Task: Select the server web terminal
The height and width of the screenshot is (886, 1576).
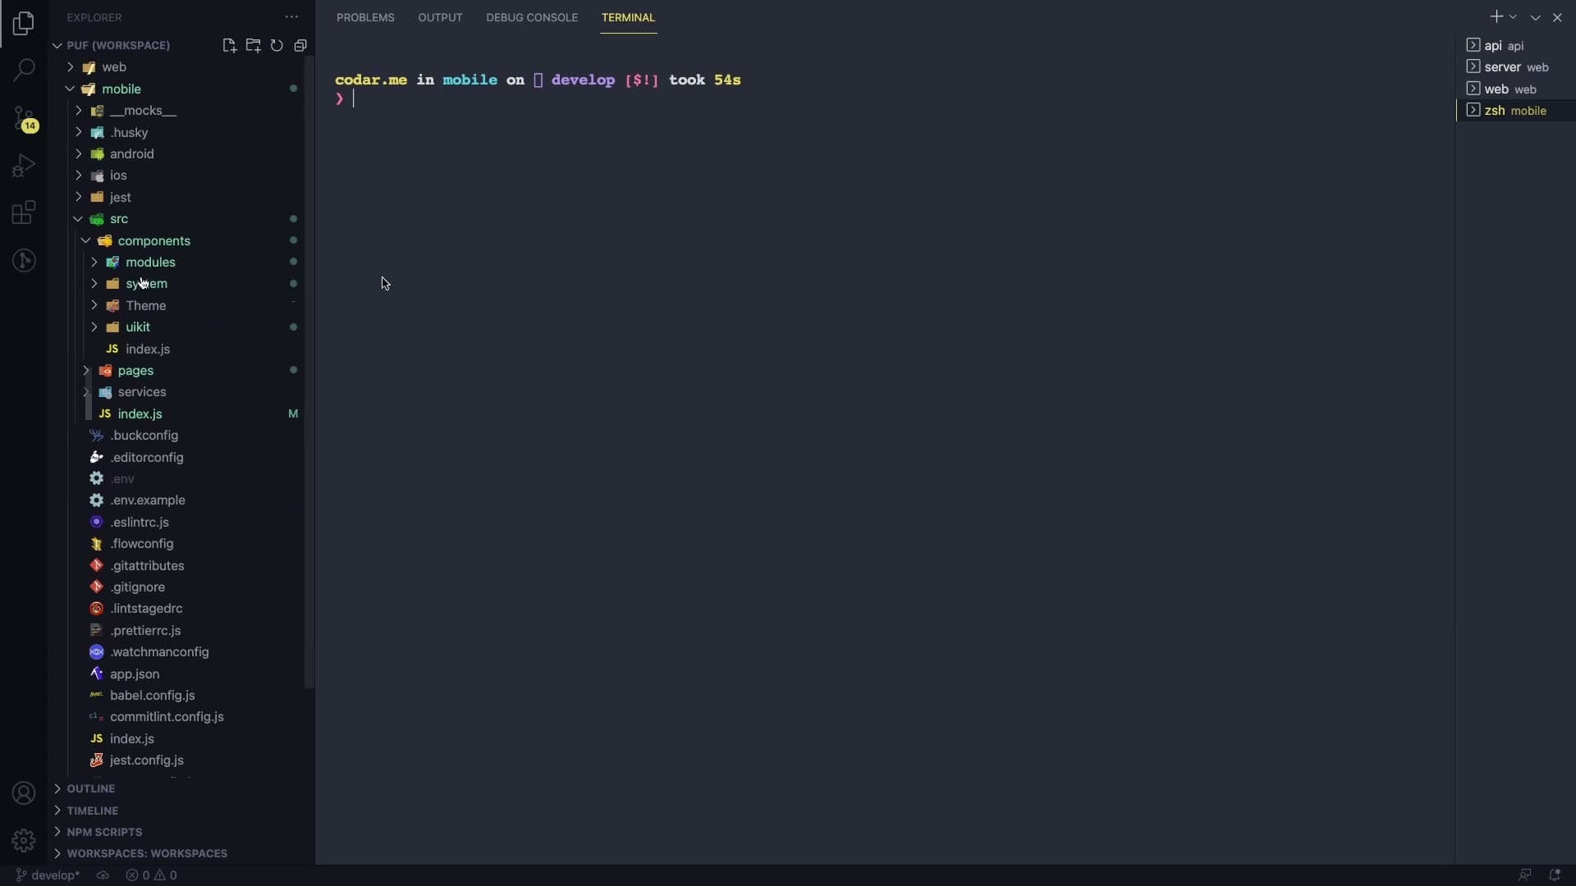Action: 1516,67
